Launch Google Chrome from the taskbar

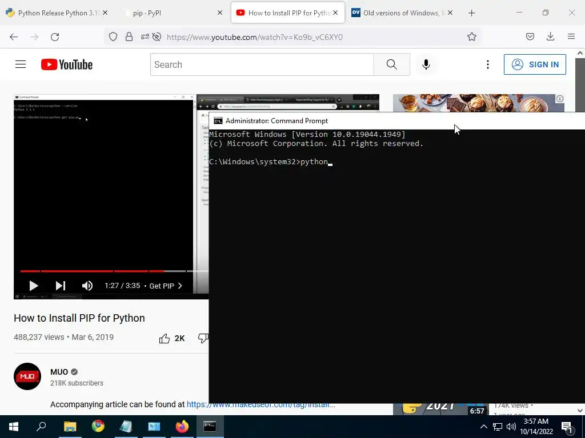click(x=98, y=427)
